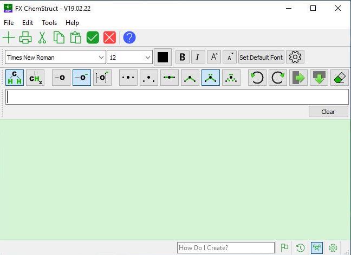The height and width of the screenshot is (255, 351).
Task: Click the green flag icon
Action: pos(284,247)
